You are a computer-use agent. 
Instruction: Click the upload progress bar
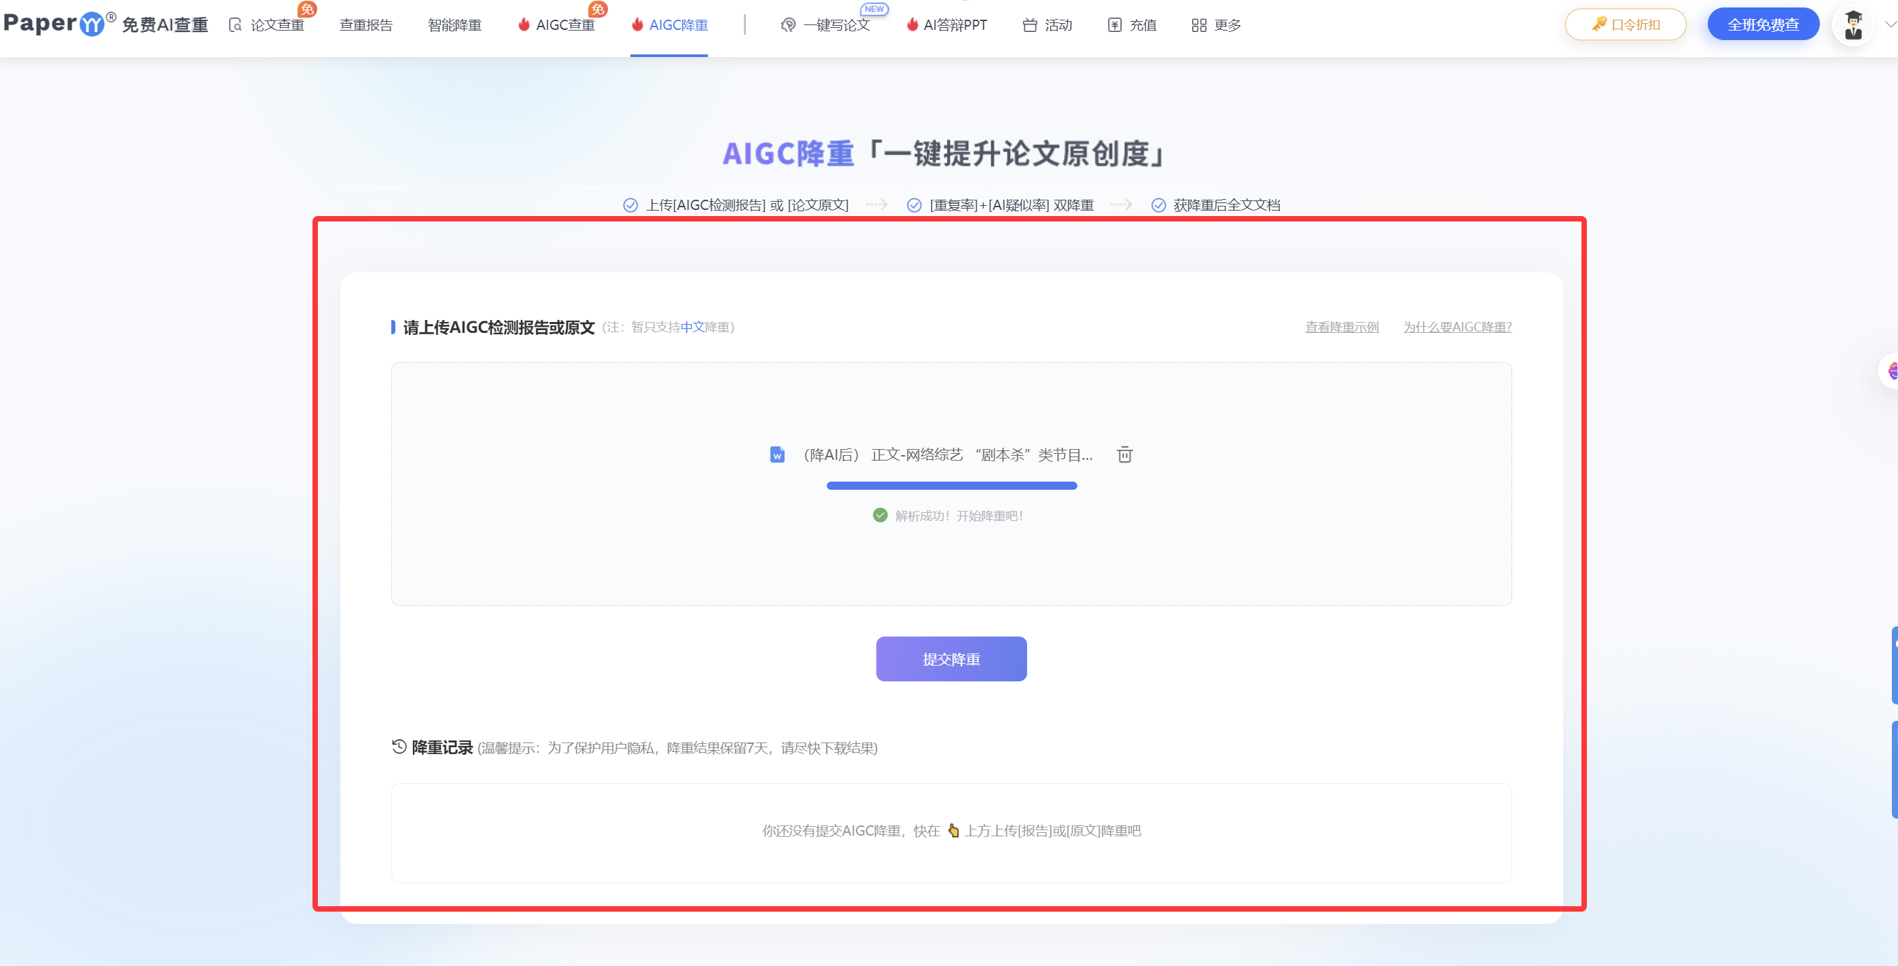coord(951,486)
